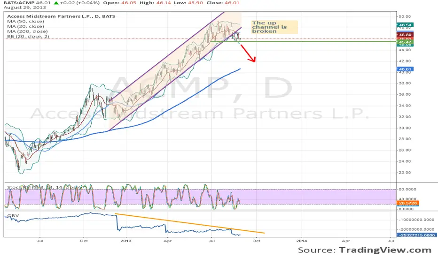Click the August 29, 2013 date
Screen dimensions: 438x258
(25, 8)
